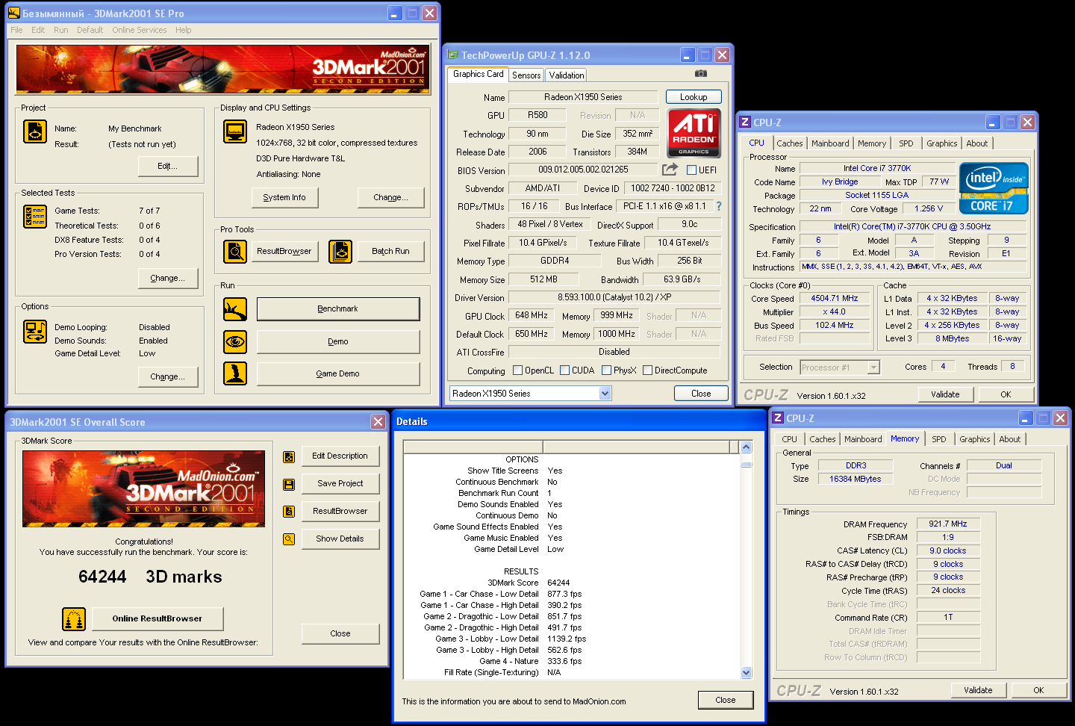Image resolution: width=1075 pixels, height=726 pixels.
Task: Click the bus interface question mark in GPU-Z
Action: (719, 206)
